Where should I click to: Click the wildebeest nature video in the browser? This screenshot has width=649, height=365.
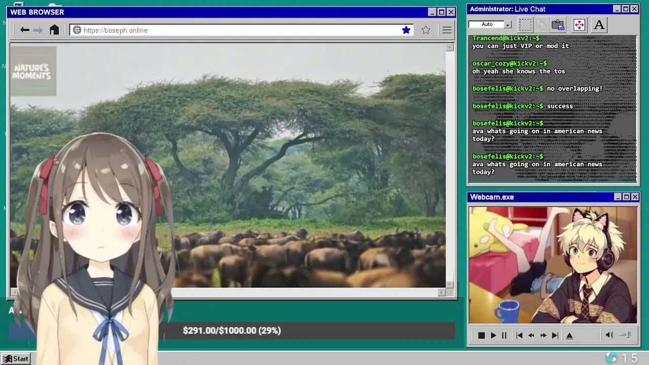pyautogui.click(x=228, y=166)
